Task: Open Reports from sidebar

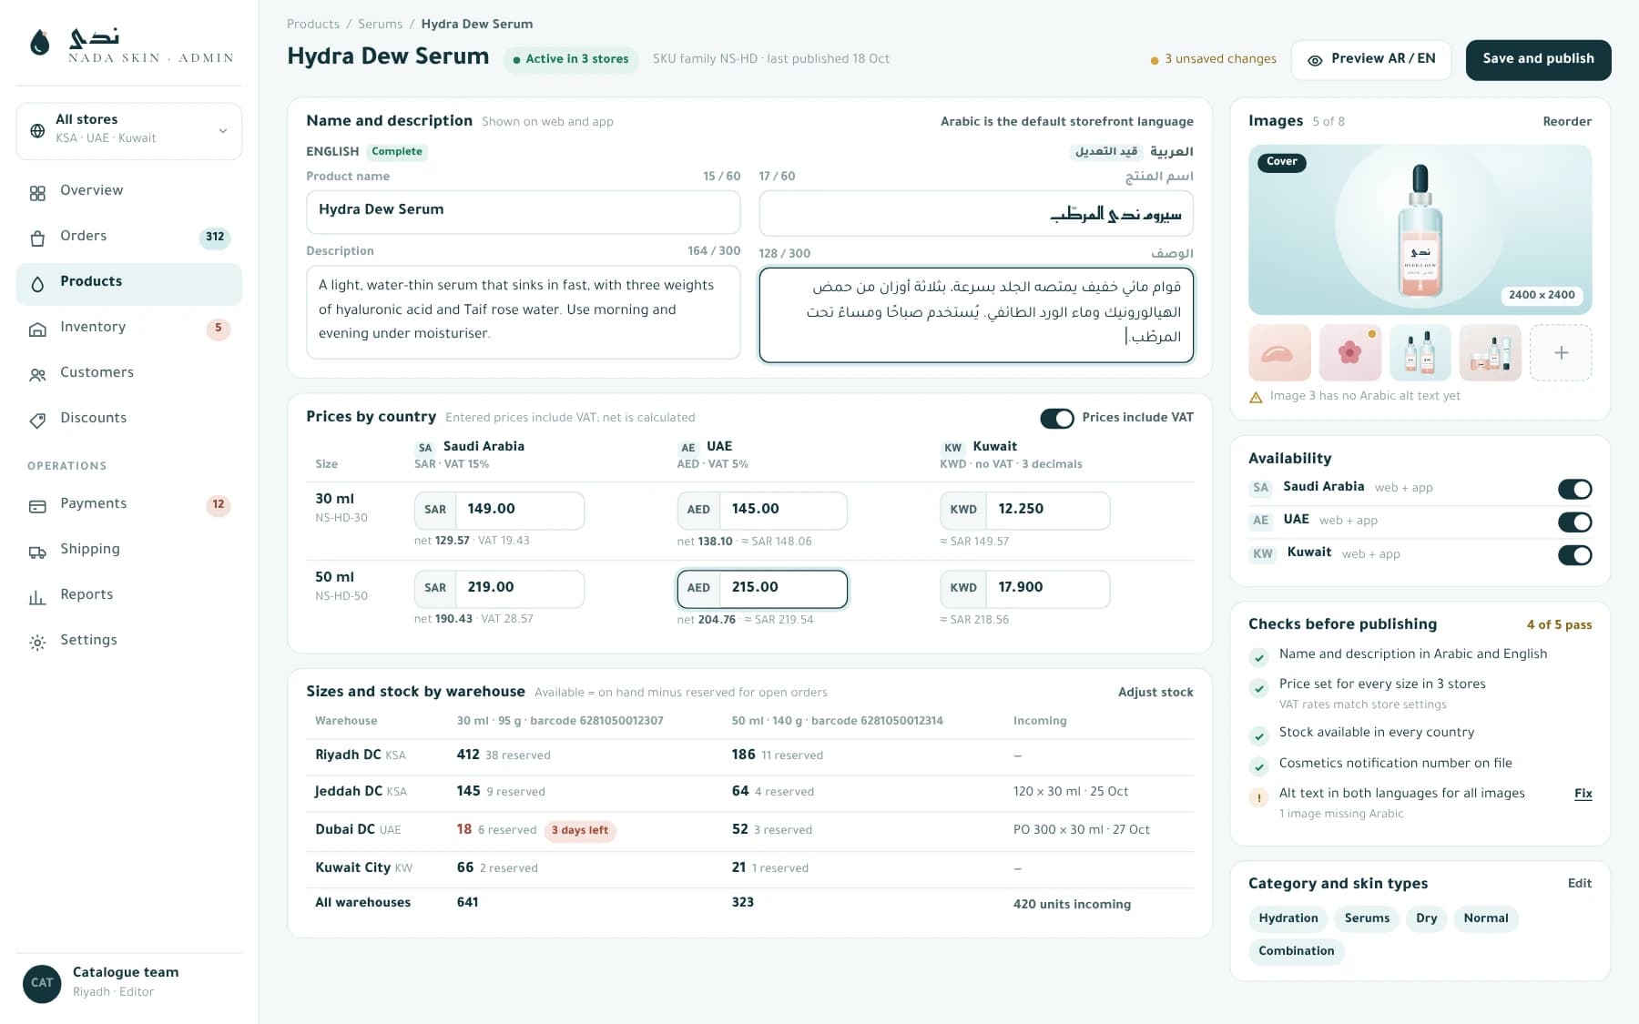Action: coord(129,595)
